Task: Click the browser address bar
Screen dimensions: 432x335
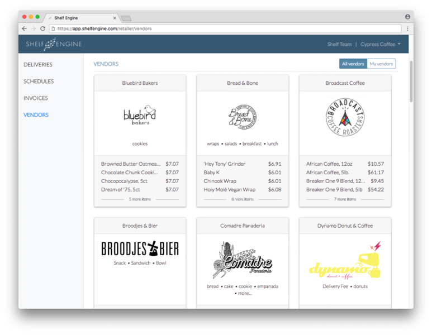Action: point(225,28)
